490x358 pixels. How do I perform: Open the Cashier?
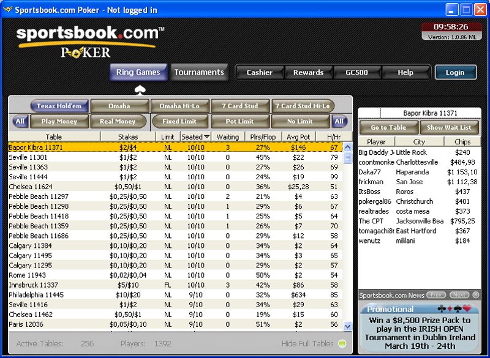(x=259, y=72)
